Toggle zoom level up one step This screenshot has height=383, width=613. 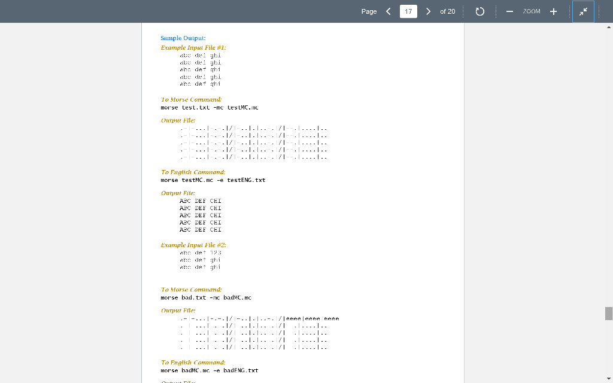point(553,11)
